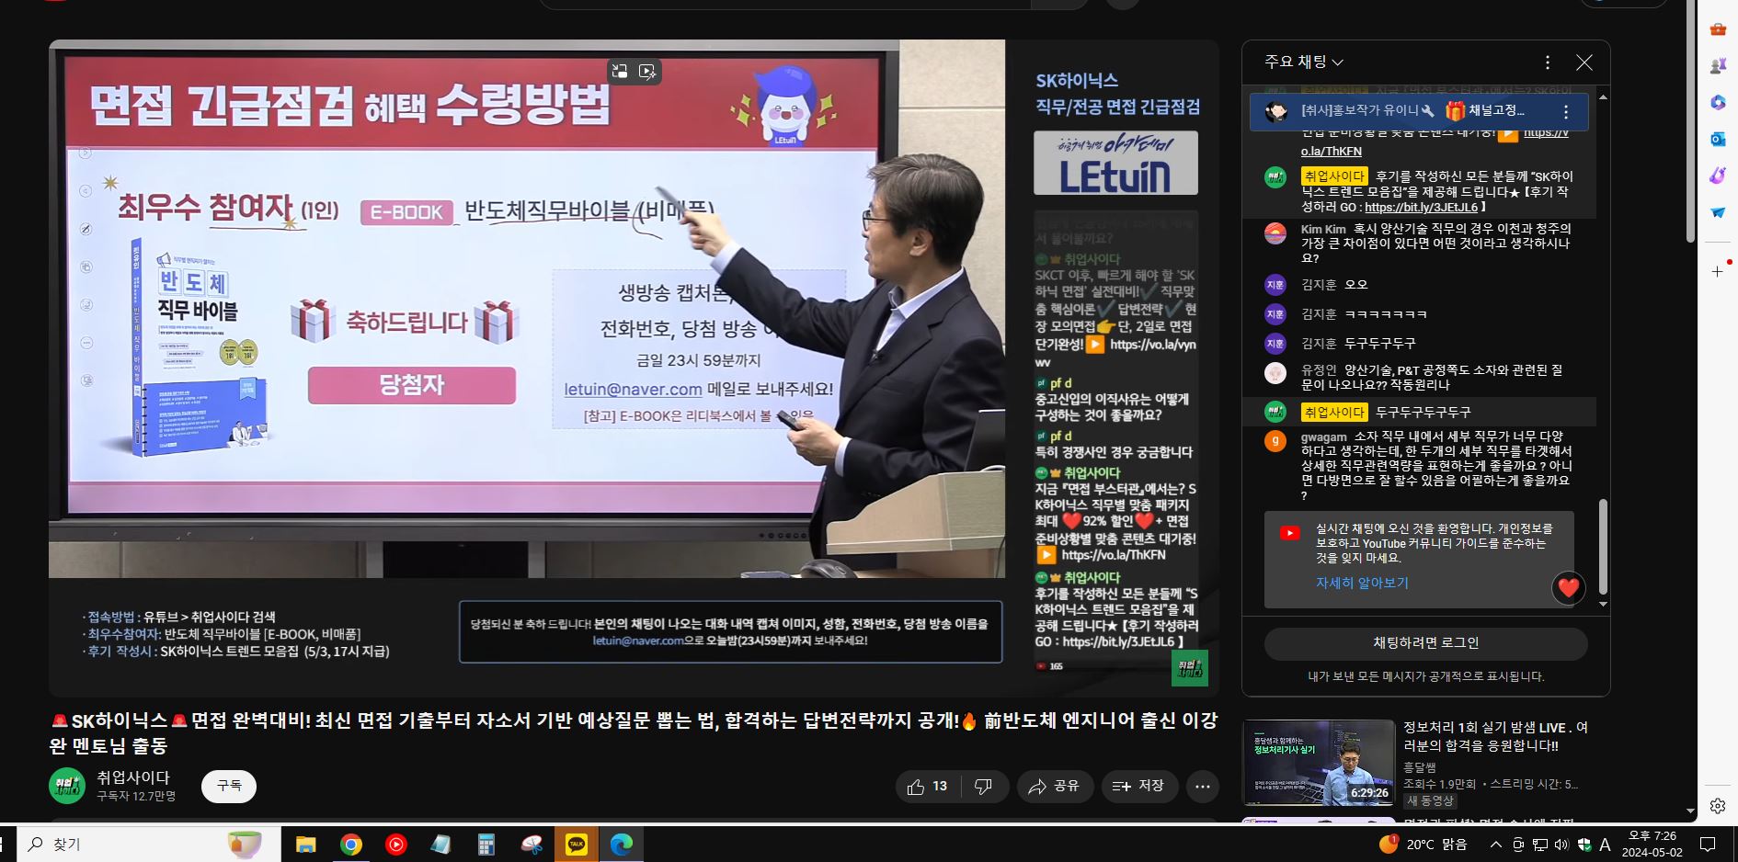The width and height of the screenshot is (1738, 862).
Task: Open Windows Security shield tray icon
Action: point(1584,845)
